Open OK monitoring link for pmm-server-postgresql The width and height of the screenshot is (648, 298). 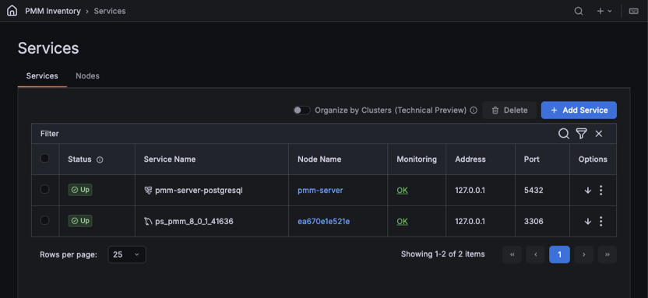point(402,191)
